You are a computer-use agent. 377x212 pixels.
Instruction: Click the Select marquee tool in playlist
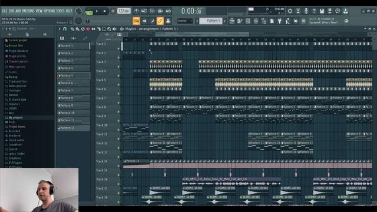click(104, 29)
